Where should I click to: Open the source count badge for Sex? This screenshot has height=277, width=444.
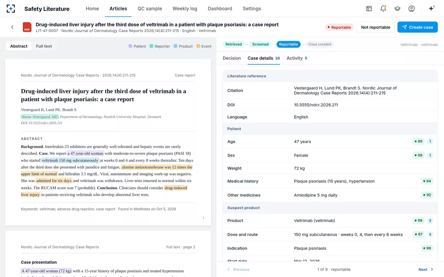pos(430,155)
